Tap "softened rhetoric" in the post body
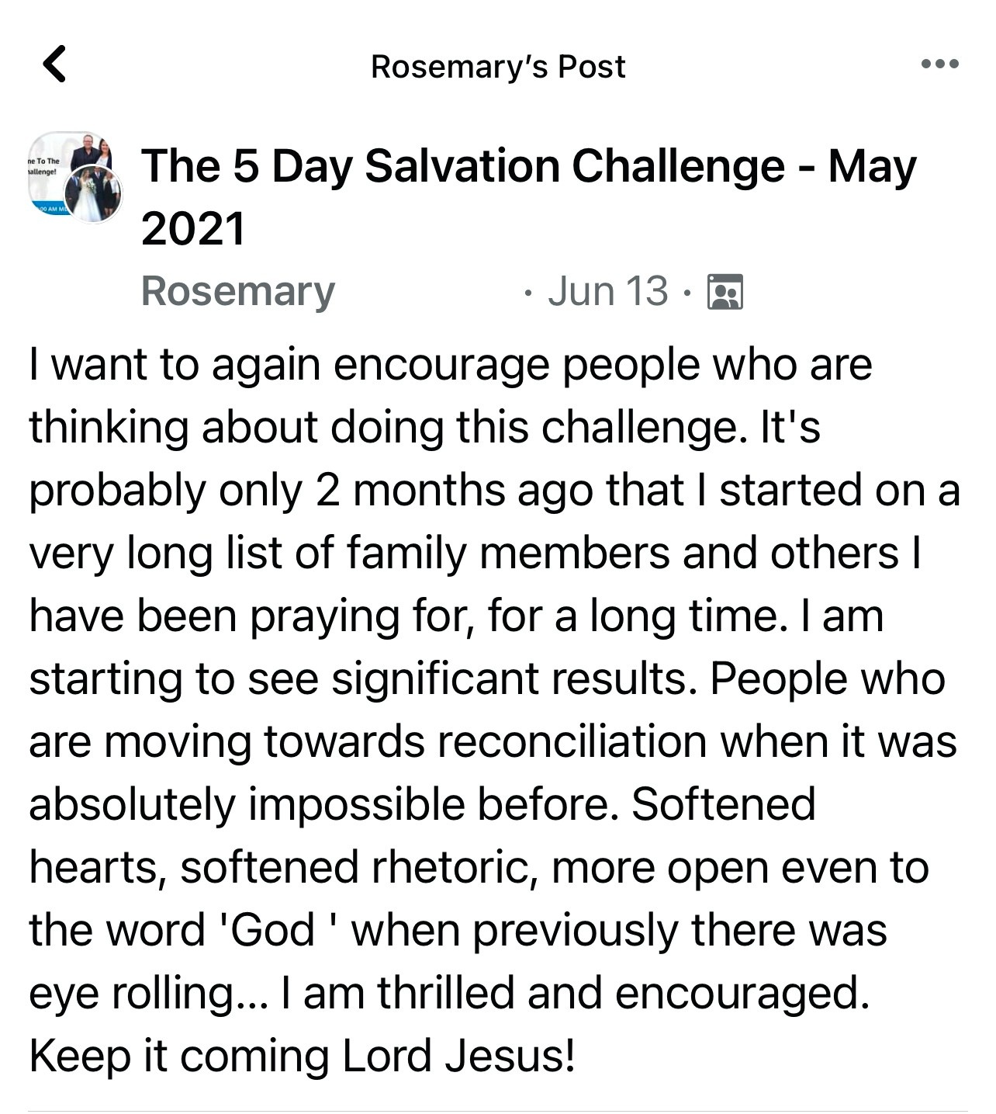This screenshot has height=1114, width=996. point(357,867)
